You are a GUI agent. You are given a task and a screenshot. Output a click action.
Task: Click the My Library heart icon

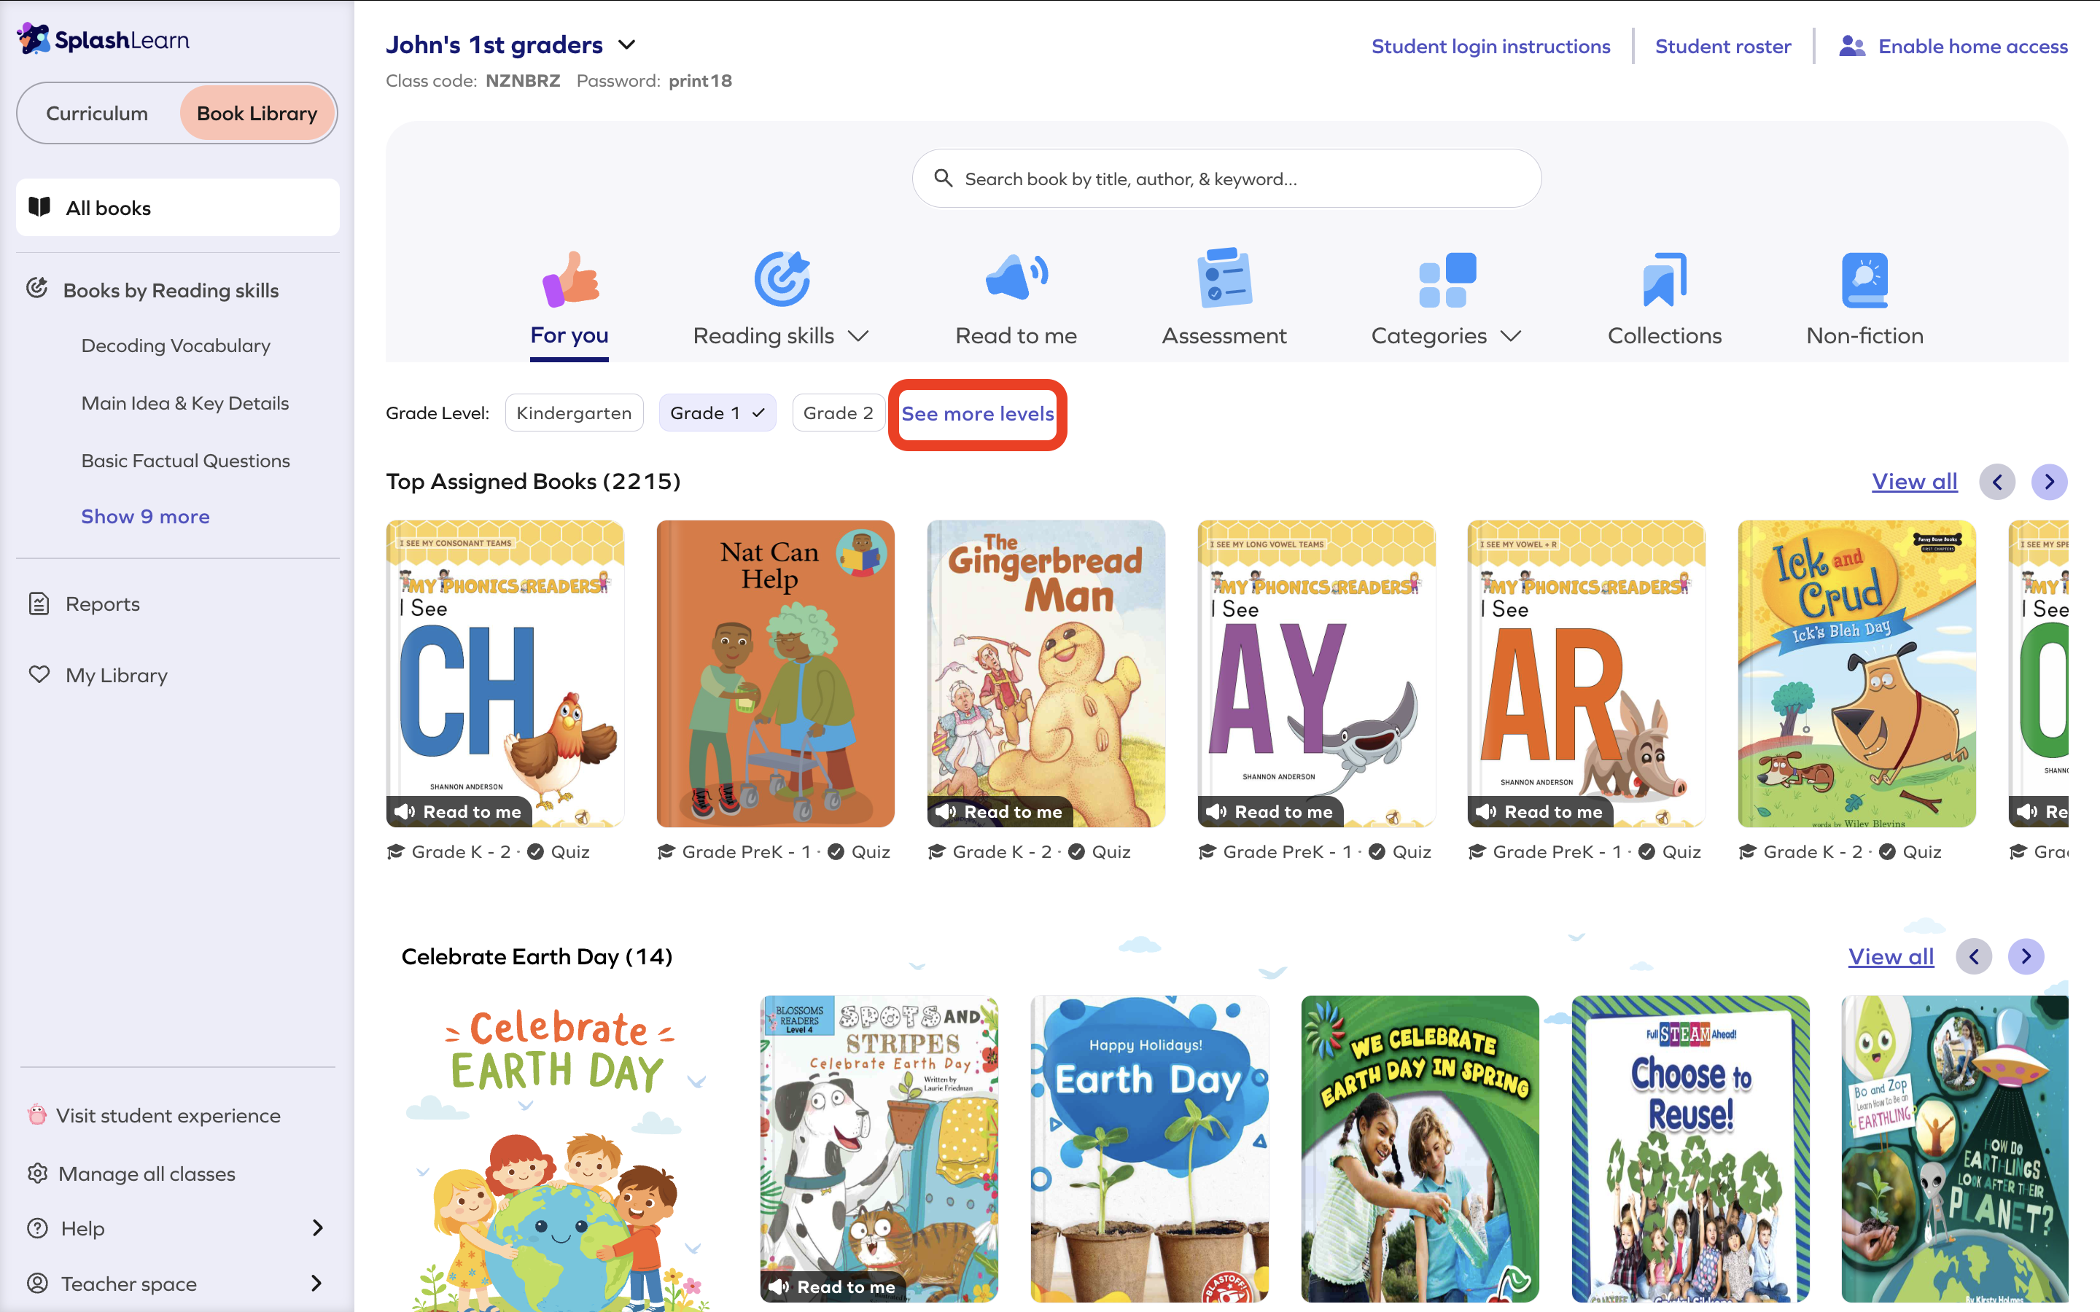pos(39,674)
